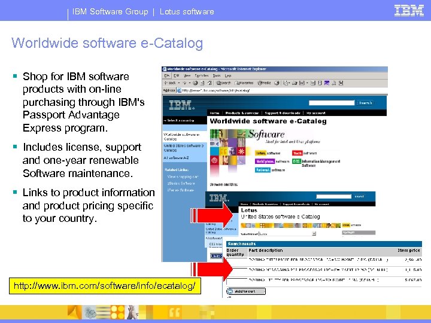
Task: Click the Messenger person icon in toolbar
Action: point(334,83)
